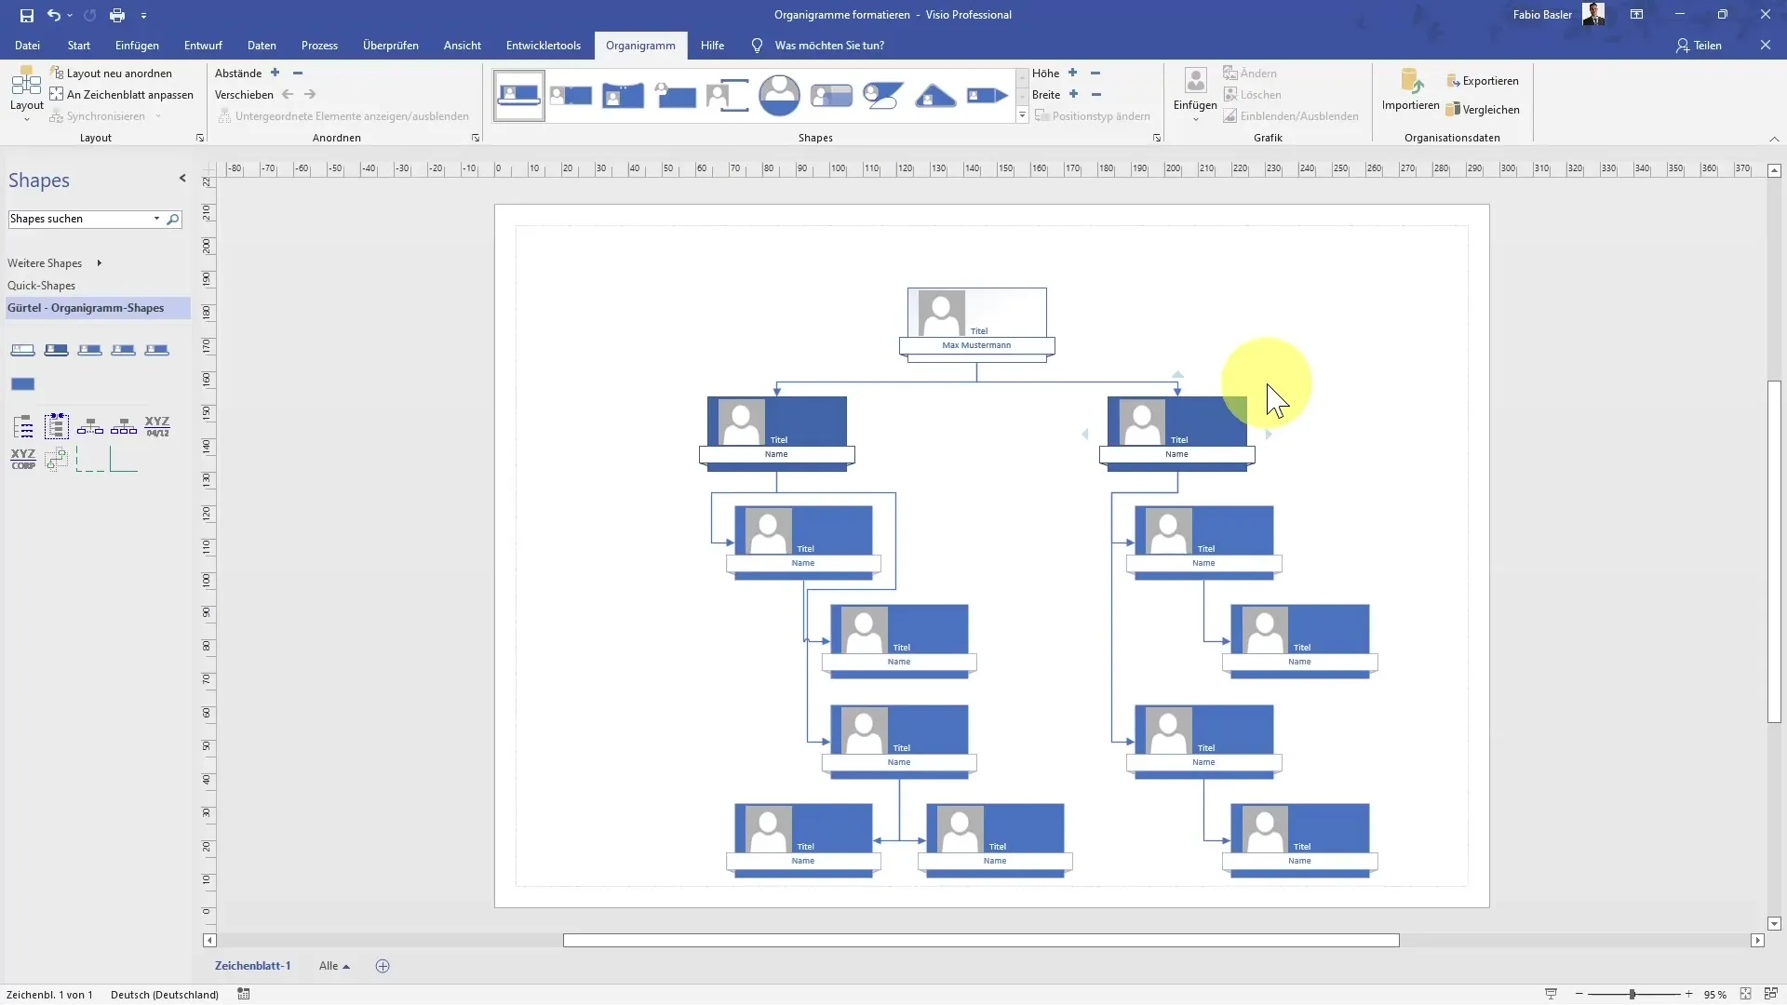Select the Quick-Shapes stencil
The height and width of the screenshot is (1005, 1787).
tap(42, 286)
